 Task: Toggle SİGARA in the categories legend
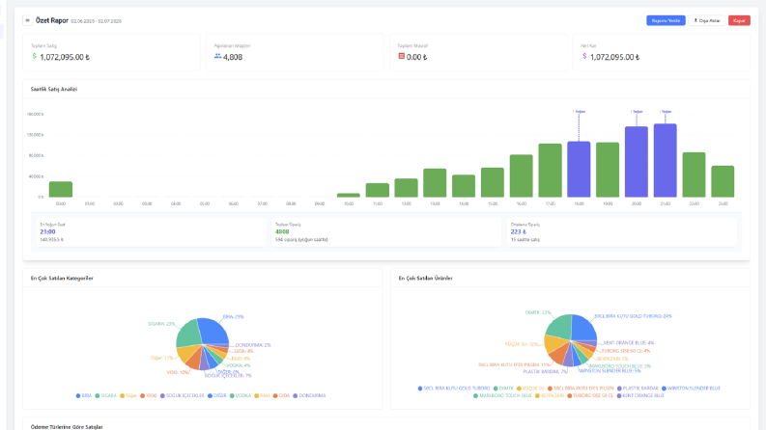click(x=106, y=395)
